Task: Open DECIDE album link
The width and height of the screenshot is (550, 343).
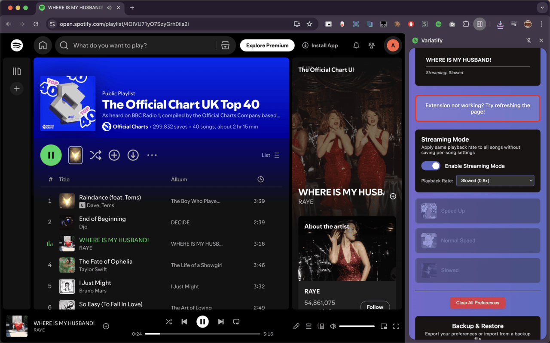Action: pyautogui.click(x=180, y=223)
